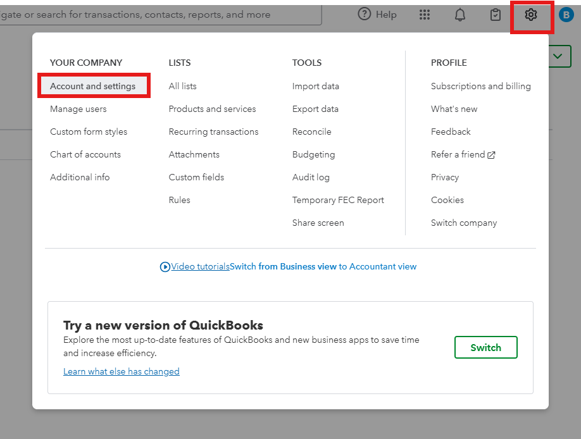The image size is (581, 439).
Task: Click the Refer a friend external-link icon
Action: point(491,155)
